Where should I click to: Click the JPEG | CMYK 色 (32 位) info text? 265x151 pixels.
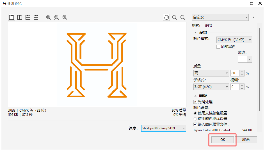tap(27, 111)
